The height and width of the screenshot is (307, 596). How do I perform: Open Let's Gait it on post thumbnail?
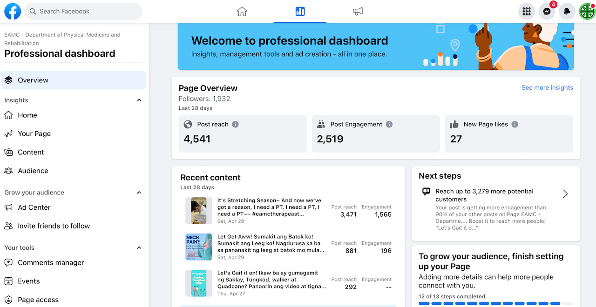pyautogui.click(x=199, y=283)
